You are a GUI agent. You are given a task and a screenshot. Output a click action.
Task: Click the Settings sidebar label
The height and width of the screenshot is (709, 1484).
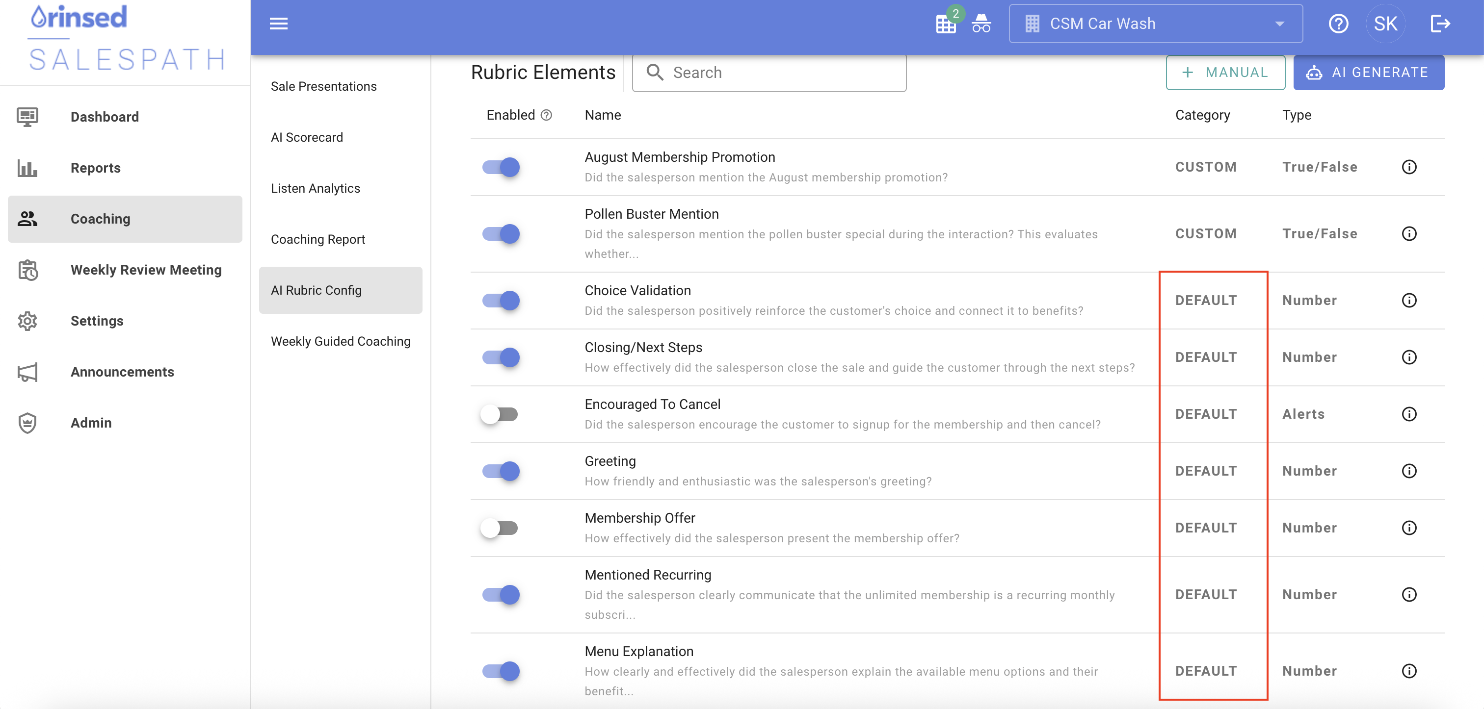point(97,321)
